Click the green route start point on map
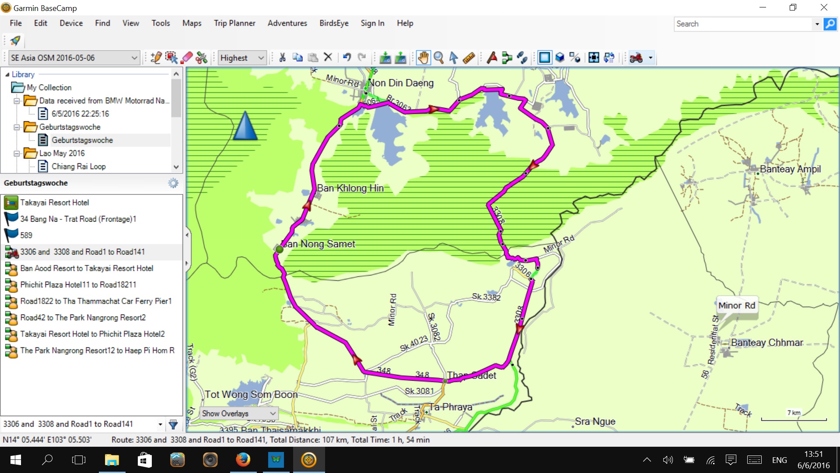 coord(279,249)
